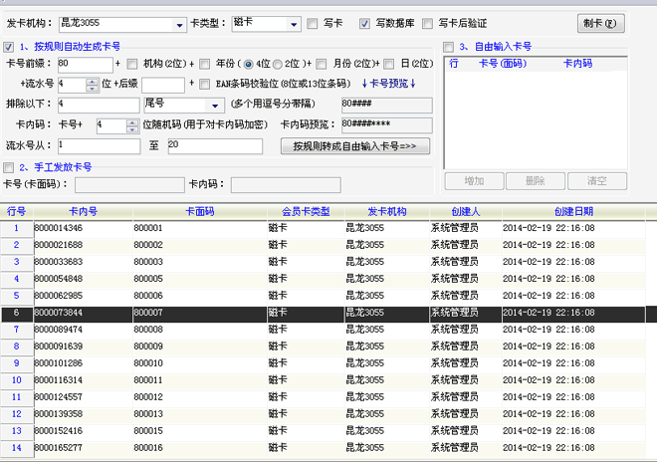Tick the 写卡 checkbox

tap(313, 24)
